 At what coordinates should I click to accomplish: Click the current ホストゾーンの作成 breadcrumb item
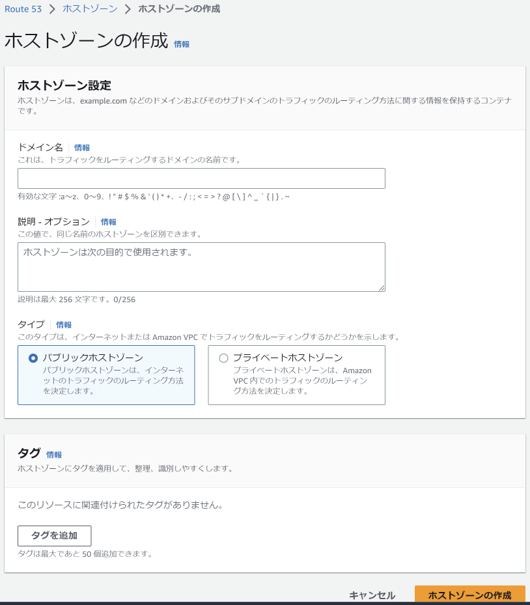click(179, 9)
